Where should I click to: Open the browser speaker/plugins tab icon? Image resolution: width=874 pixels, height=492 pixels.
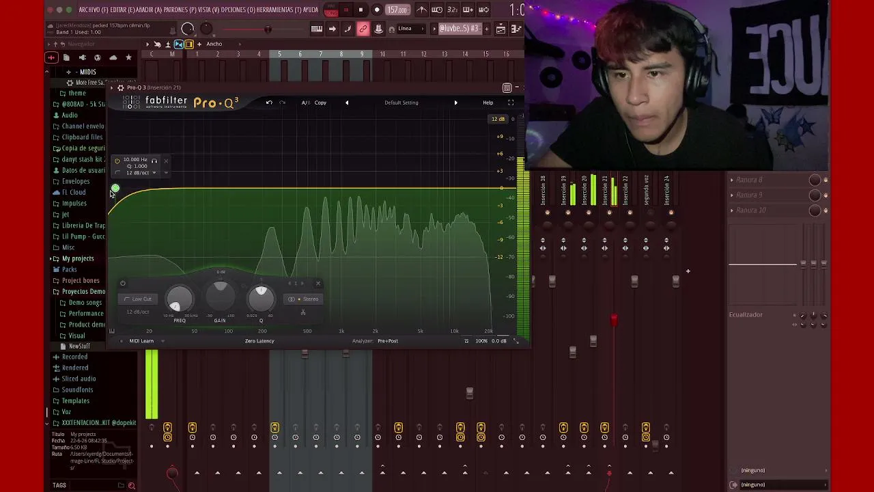click(x=82, y=57)
